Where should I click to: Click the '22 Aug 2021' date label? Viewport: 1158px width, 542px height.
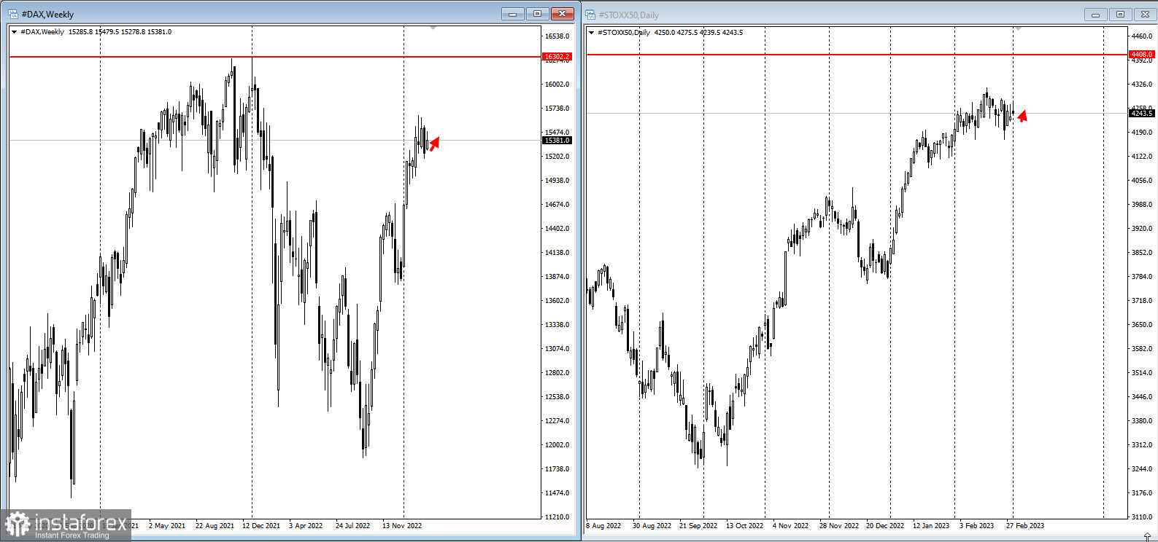(215, 526)
